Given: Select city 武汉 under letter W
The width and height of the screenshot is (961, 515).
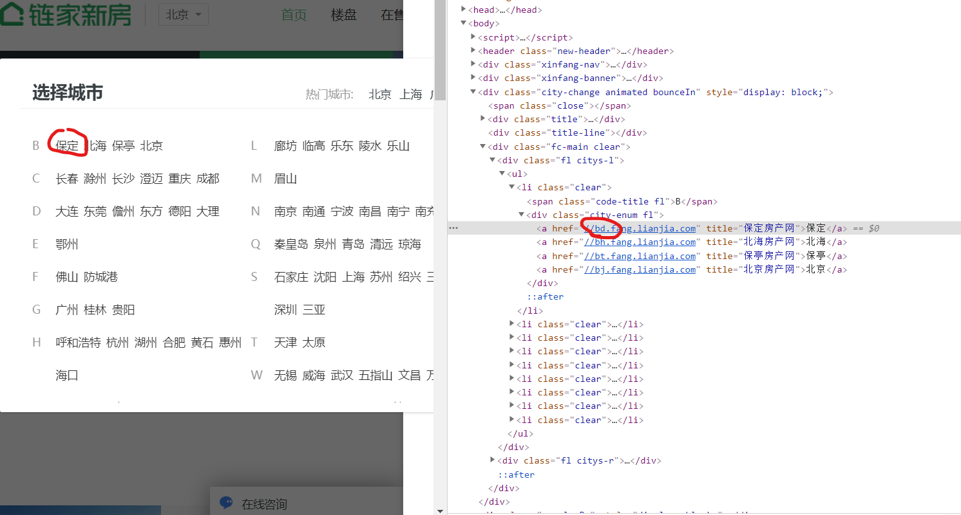Looking at the screenshot, I should 342,375.
